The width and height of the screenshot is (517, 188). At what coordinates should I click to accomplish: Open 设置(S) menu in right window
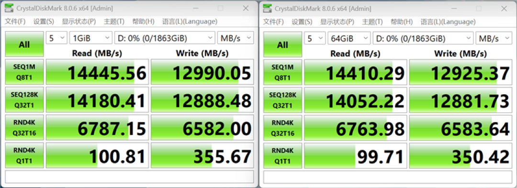[x=302, y=22]
